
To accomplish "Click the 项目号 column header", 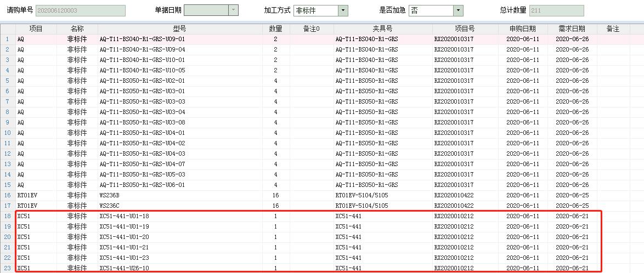I will [x=465, y=29].
